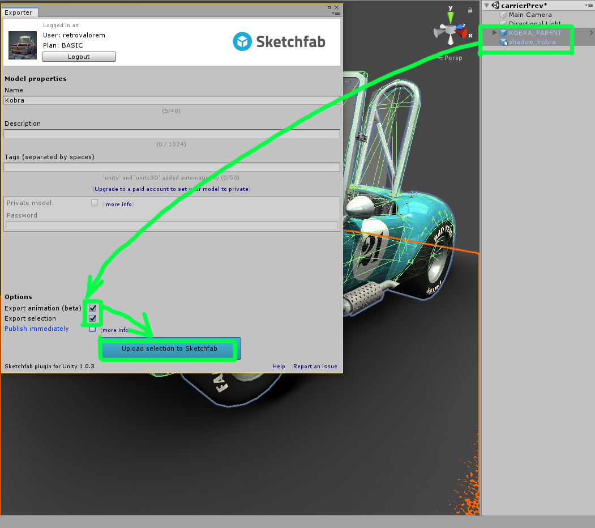Click the Main Camera cube icon
The height and width of the screenshot is (528, 595).
503,15
